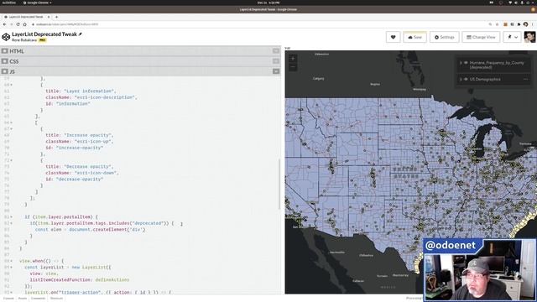The image size is (537, 302).
Task: Select the HTML editor header
Action: tap(140, 51)
